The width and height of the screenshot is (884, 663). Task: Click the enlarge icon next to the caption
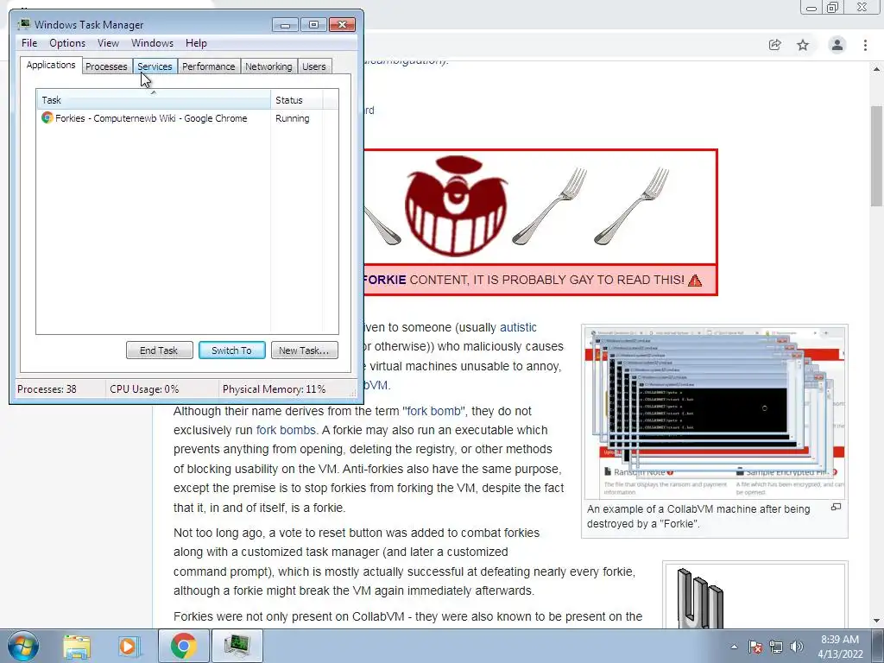click(x=836, y=508)
